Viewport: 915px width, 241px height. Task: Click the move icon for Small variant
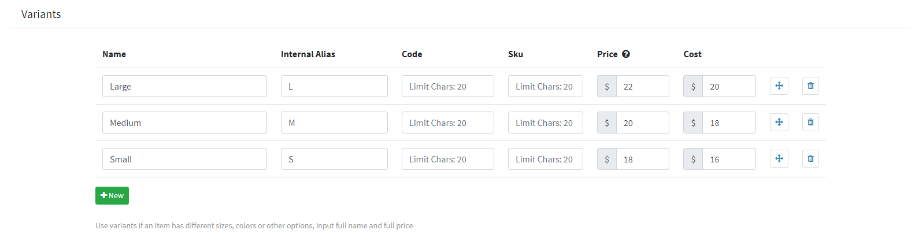coord(779,159)
